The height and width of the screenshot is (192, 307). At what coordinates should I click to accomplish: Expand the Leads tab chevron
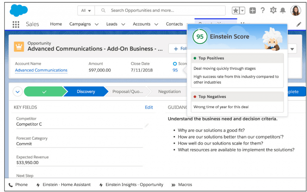pos(123,25)
